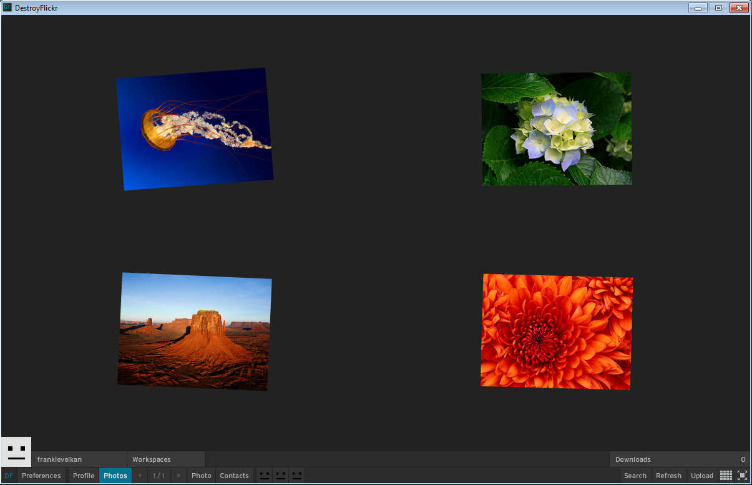The height and width of the screenshot is (485, 752).
Task: Click the Search button
Action: click(635, 476)
